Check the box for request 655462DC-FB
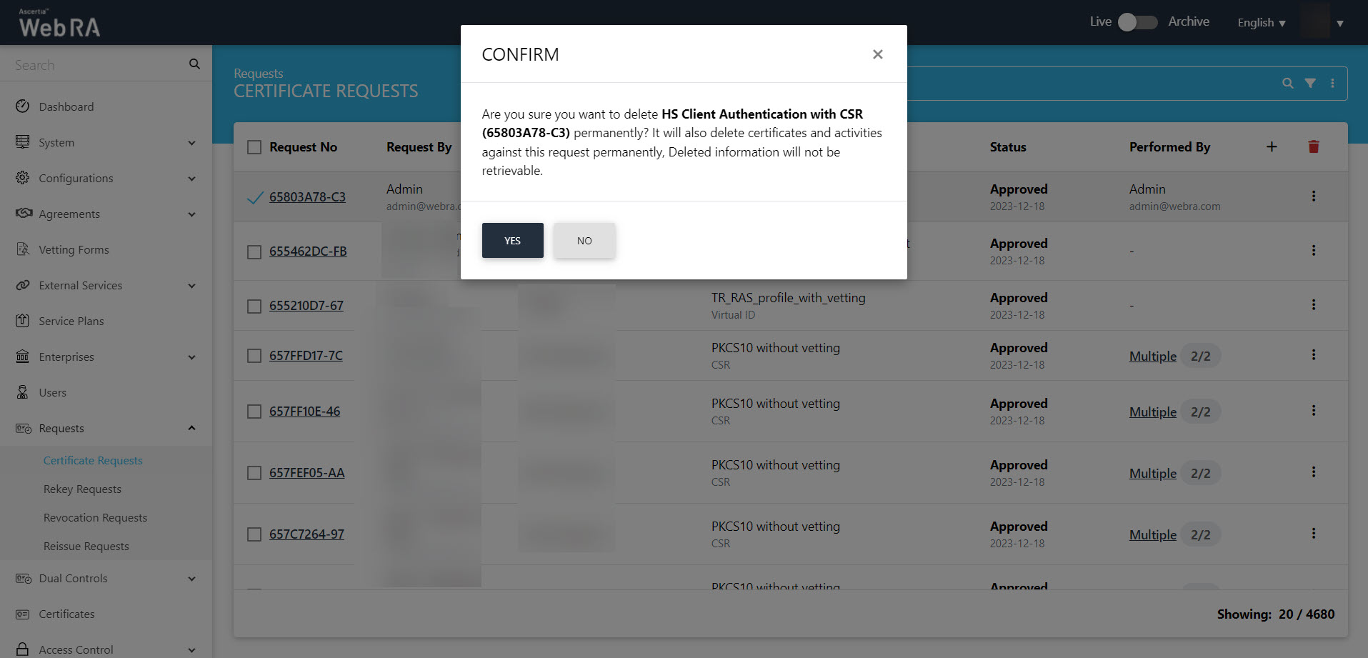1368x658 pixels. (x=254, y=252)
